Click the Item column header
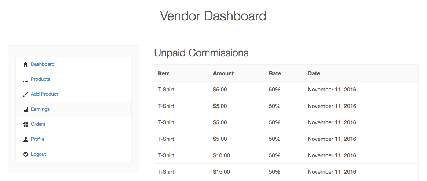The image size is (427, 181). click(x=164, y=73)
